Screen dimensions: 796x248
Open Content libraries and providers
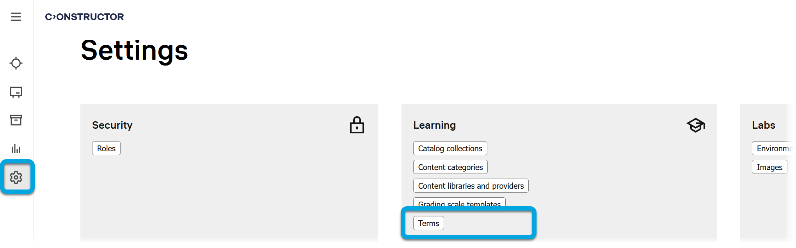(471, 186)
